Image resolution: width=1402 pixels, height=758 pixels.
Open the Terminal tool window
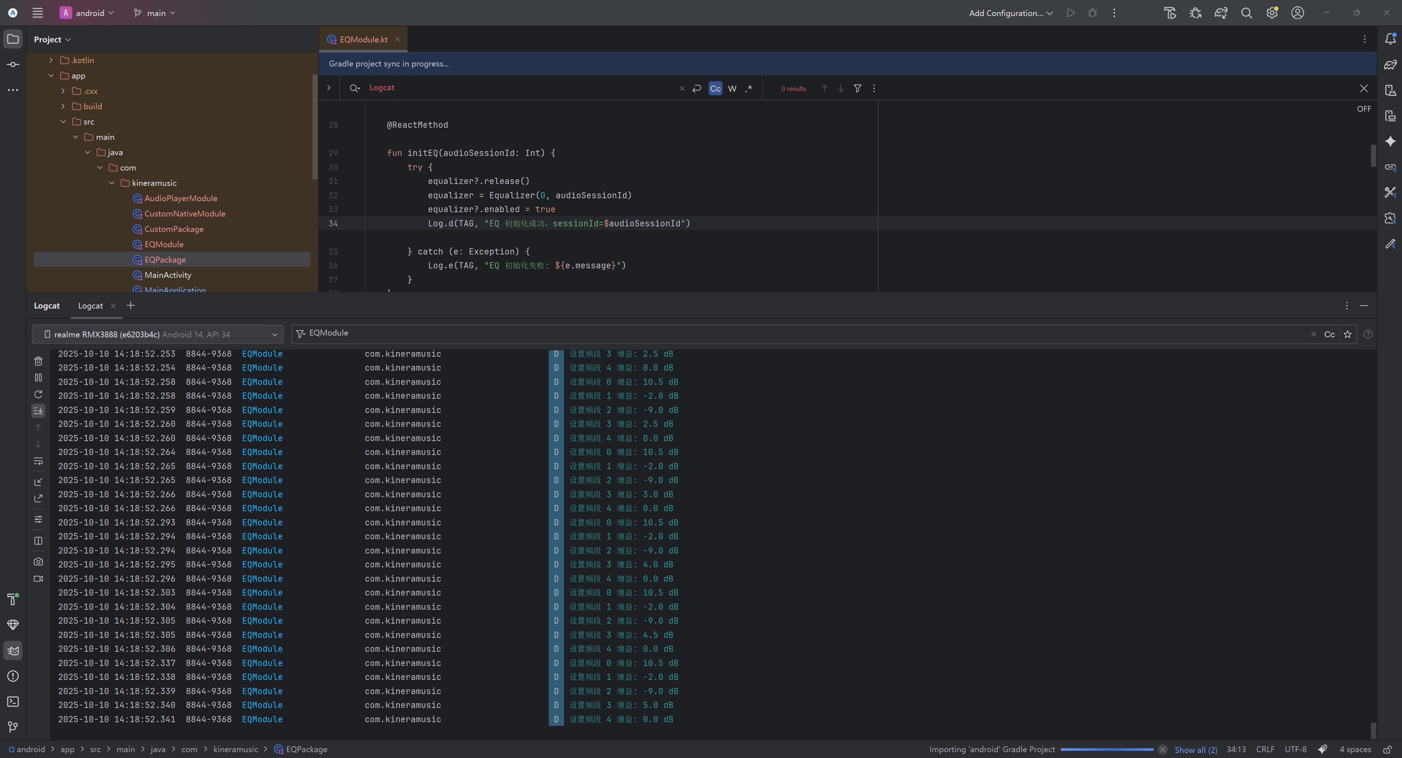[13, 701]
